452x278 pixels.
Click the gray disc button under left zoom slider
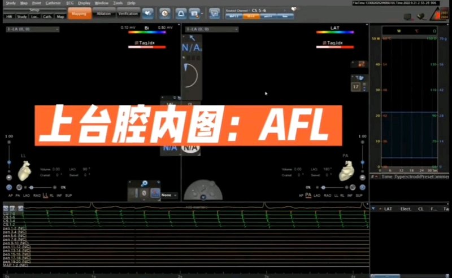(9, 178)
